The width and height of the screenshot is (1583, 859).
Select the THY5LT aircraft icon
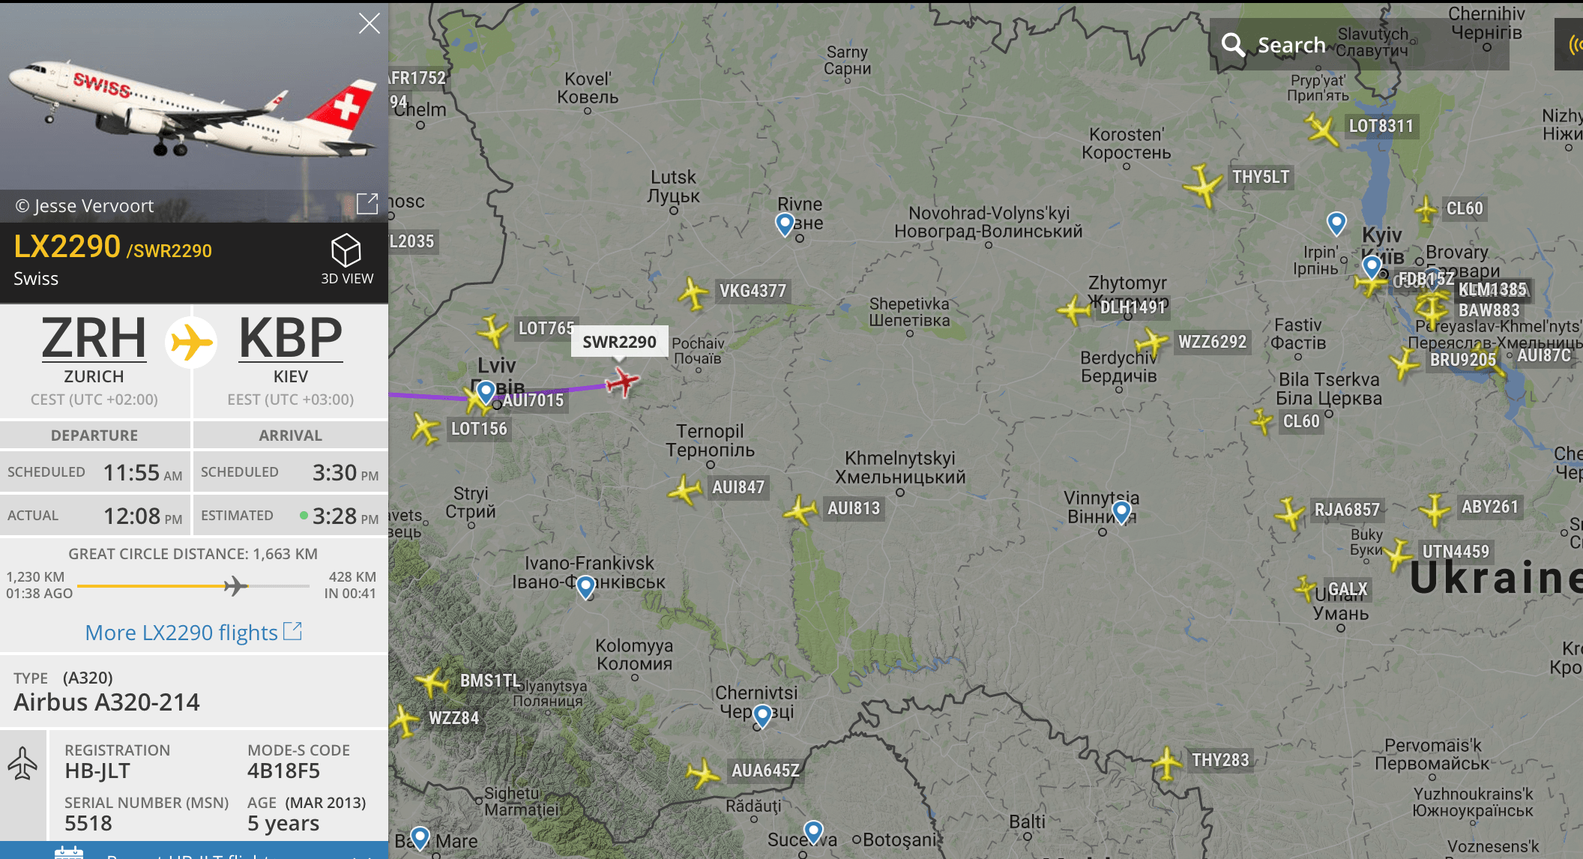click(1203, 185)
